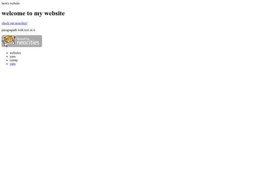Click the 'paragrapath with text in it' paragraph

(18, 30)
